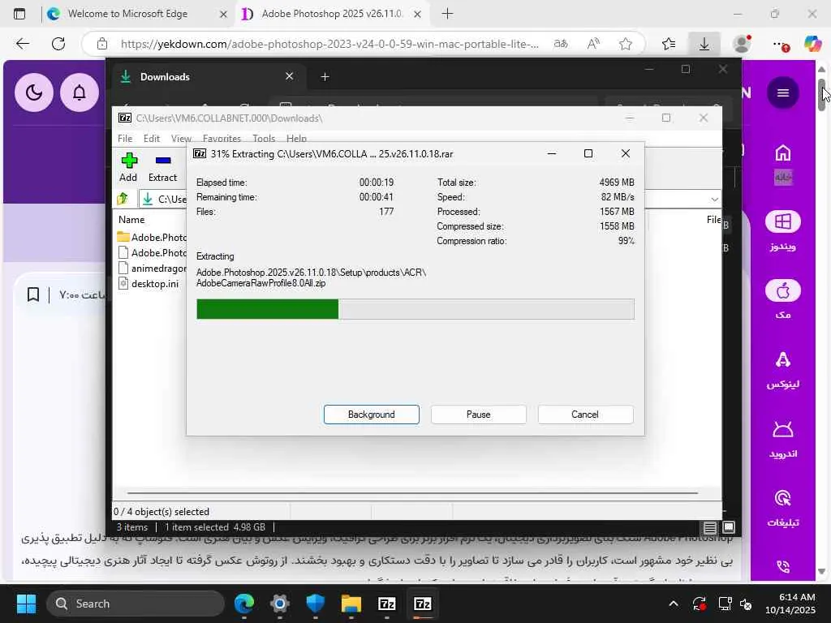Select the animedragon file in 7-Zip list
Screen dimensions: 831x623
(152, 268)
